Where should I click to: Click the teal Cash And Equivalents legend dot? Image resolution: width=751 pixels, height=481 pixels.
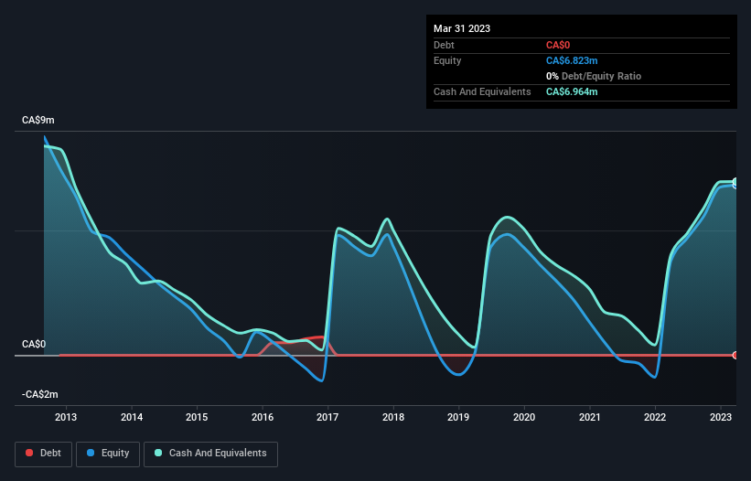[x=158, y=453]
